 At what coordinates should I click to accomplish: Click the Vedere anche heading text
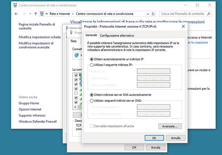tap(28, 97)
